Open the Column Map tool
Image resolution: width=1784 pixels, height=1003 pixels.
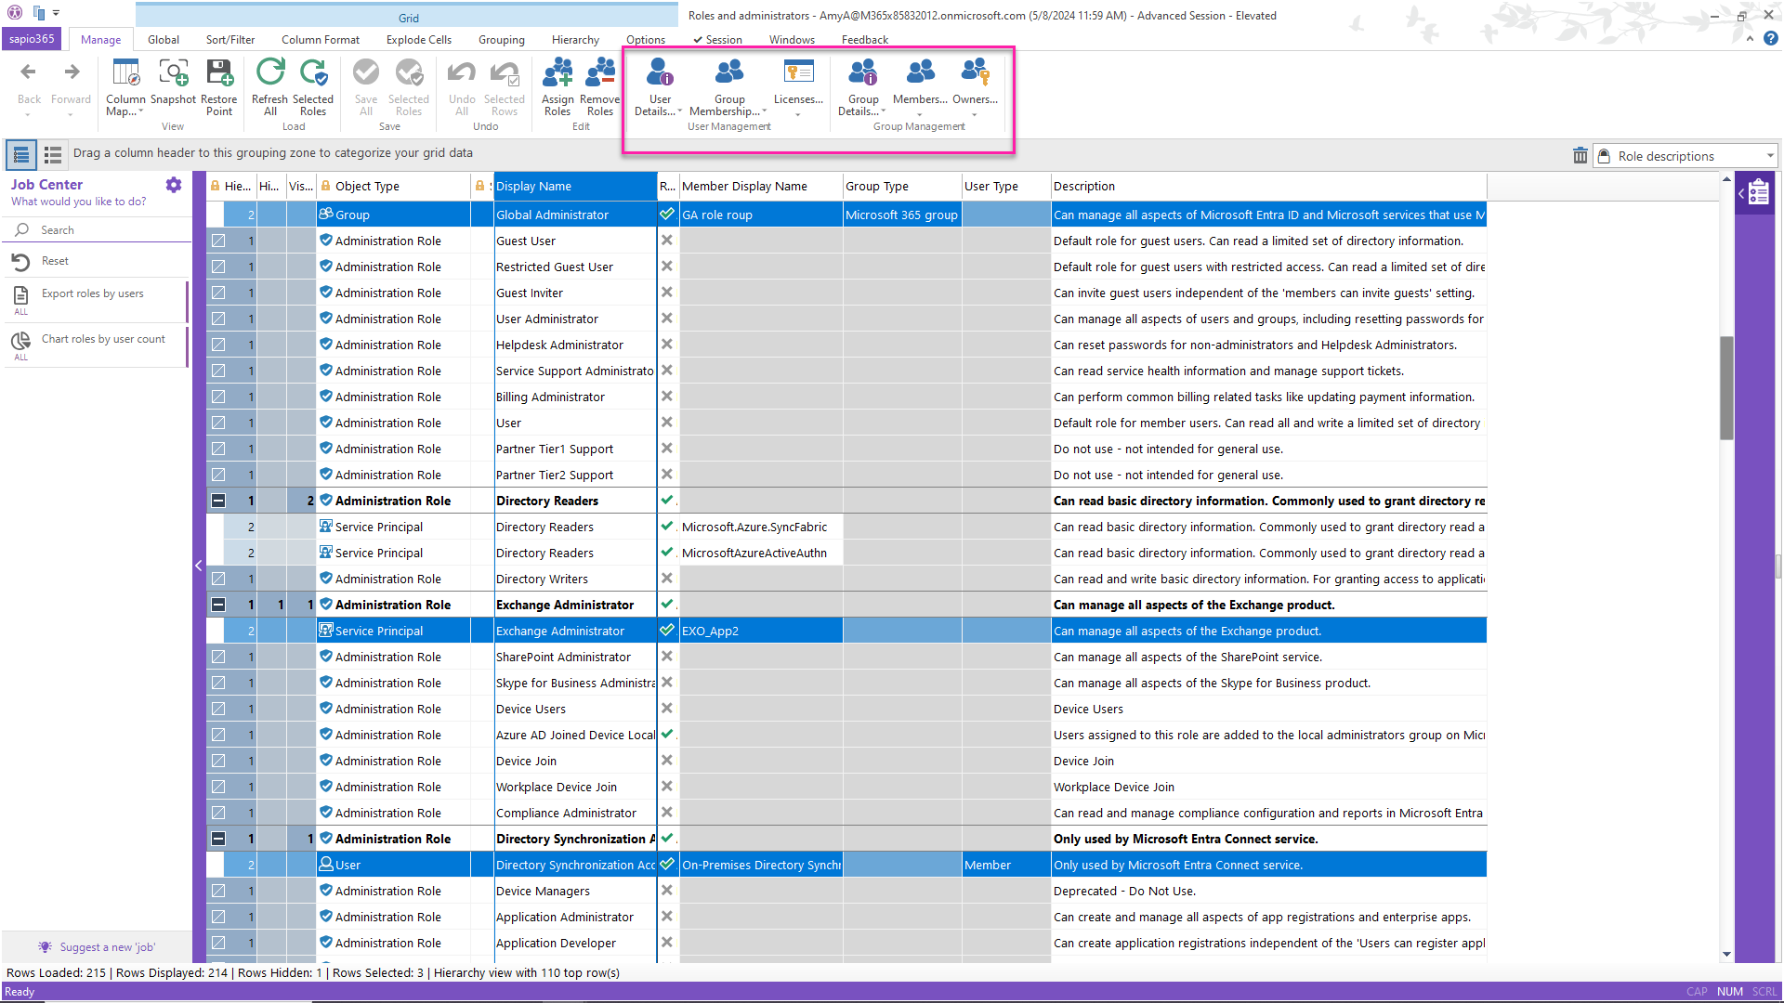pos(125,86)
